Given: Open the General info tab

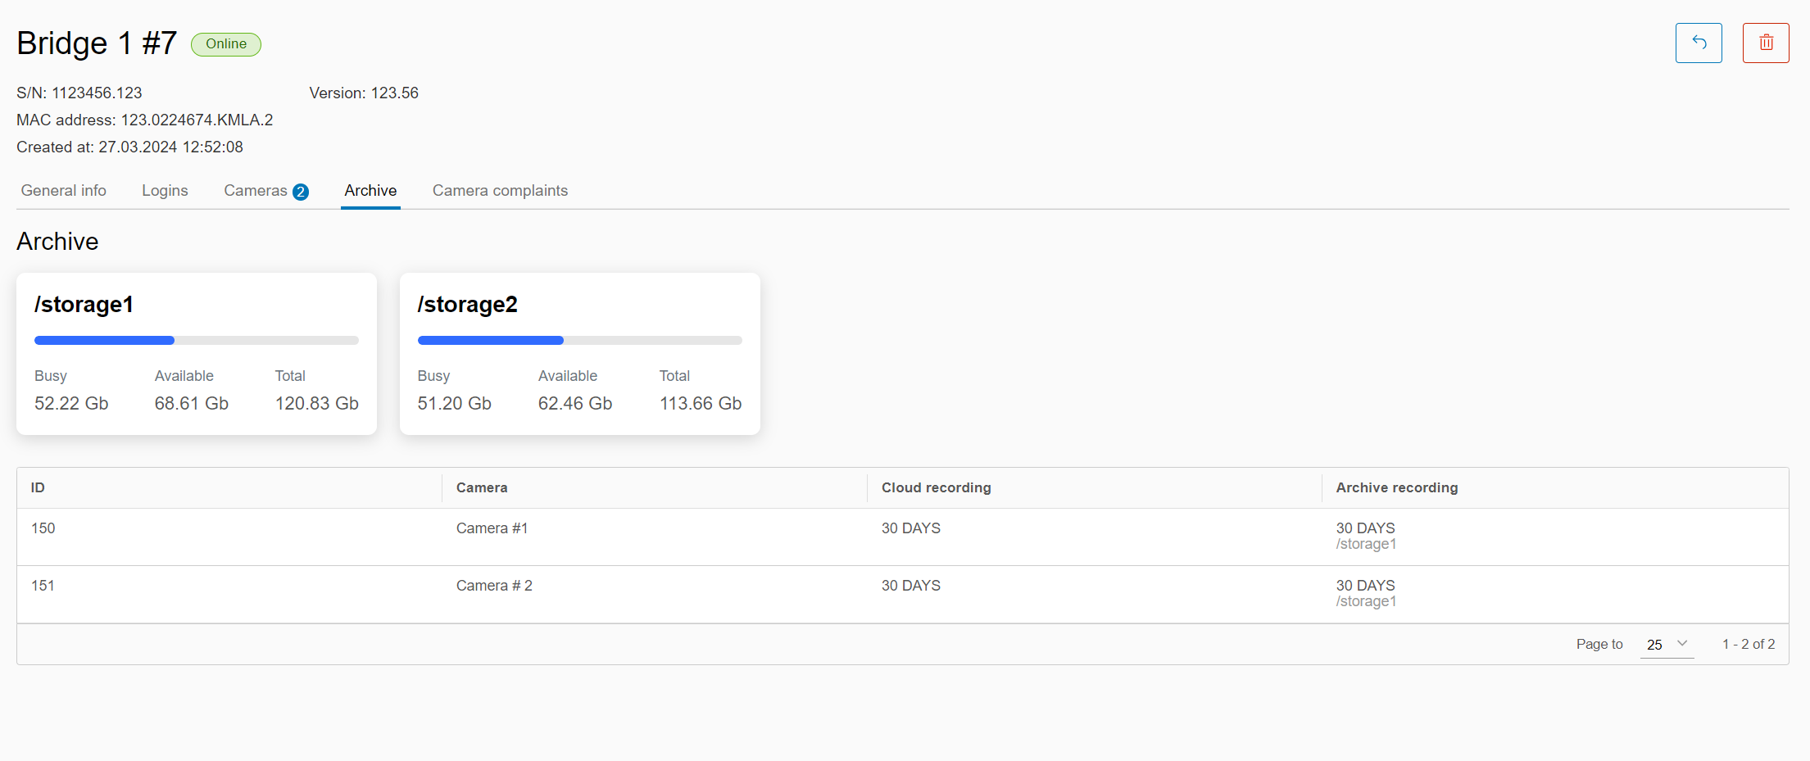Looking at the screenshot, I should tap(64, 191).
